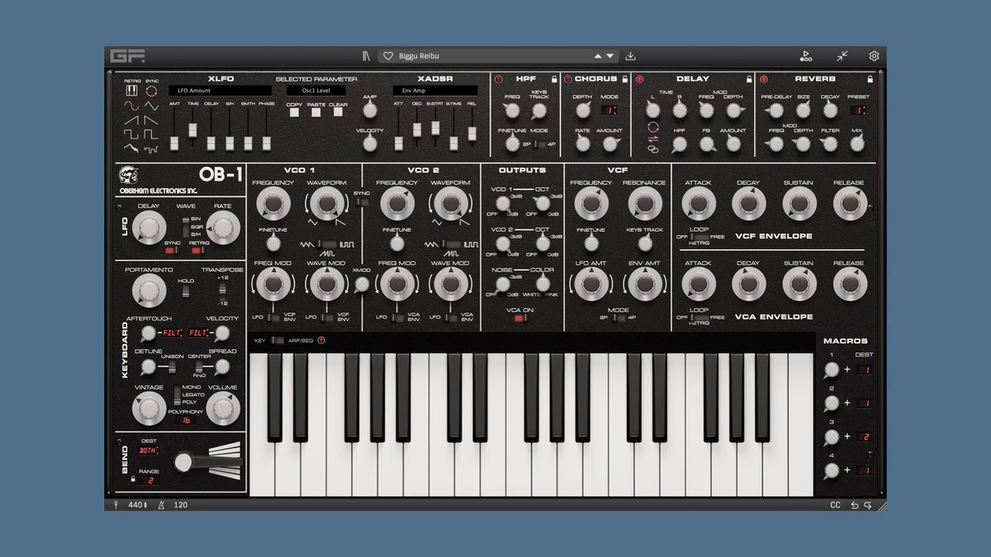Open the Reverb Preset number selector
The image size is (991, 557).
(859, 110)
